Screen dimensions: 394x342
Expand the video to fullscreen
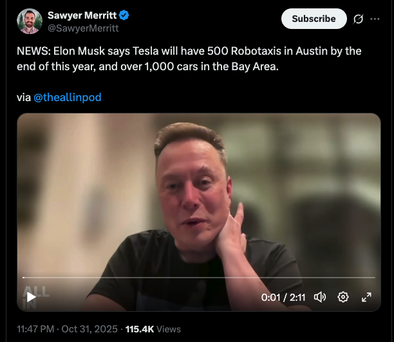pyautogui.click(x=366, y=297)
